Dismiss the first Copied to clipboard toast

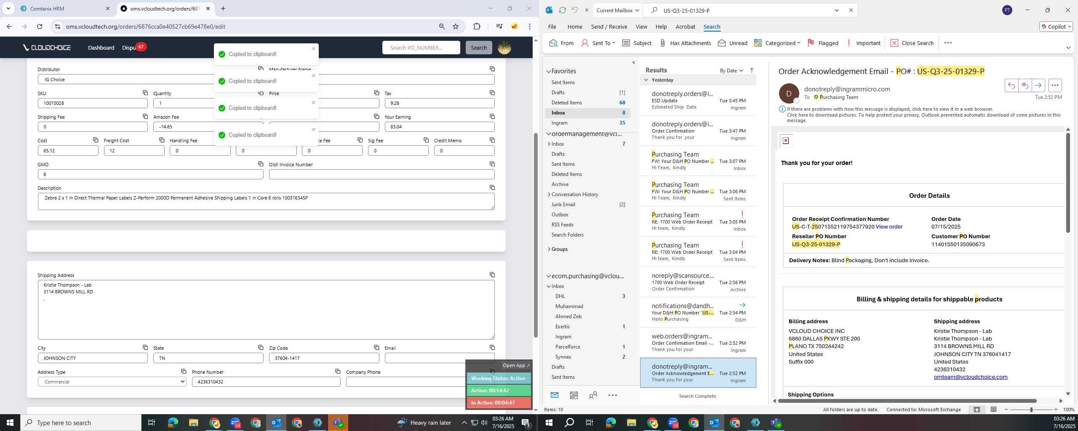click(x=313, y=49)
